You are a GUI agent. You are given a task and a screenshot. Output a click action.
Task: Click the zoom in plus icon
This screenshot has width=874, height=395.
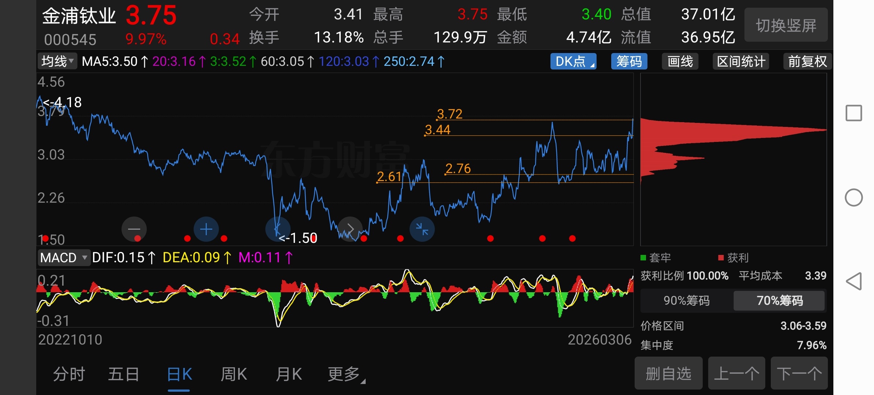pos(206,229)
